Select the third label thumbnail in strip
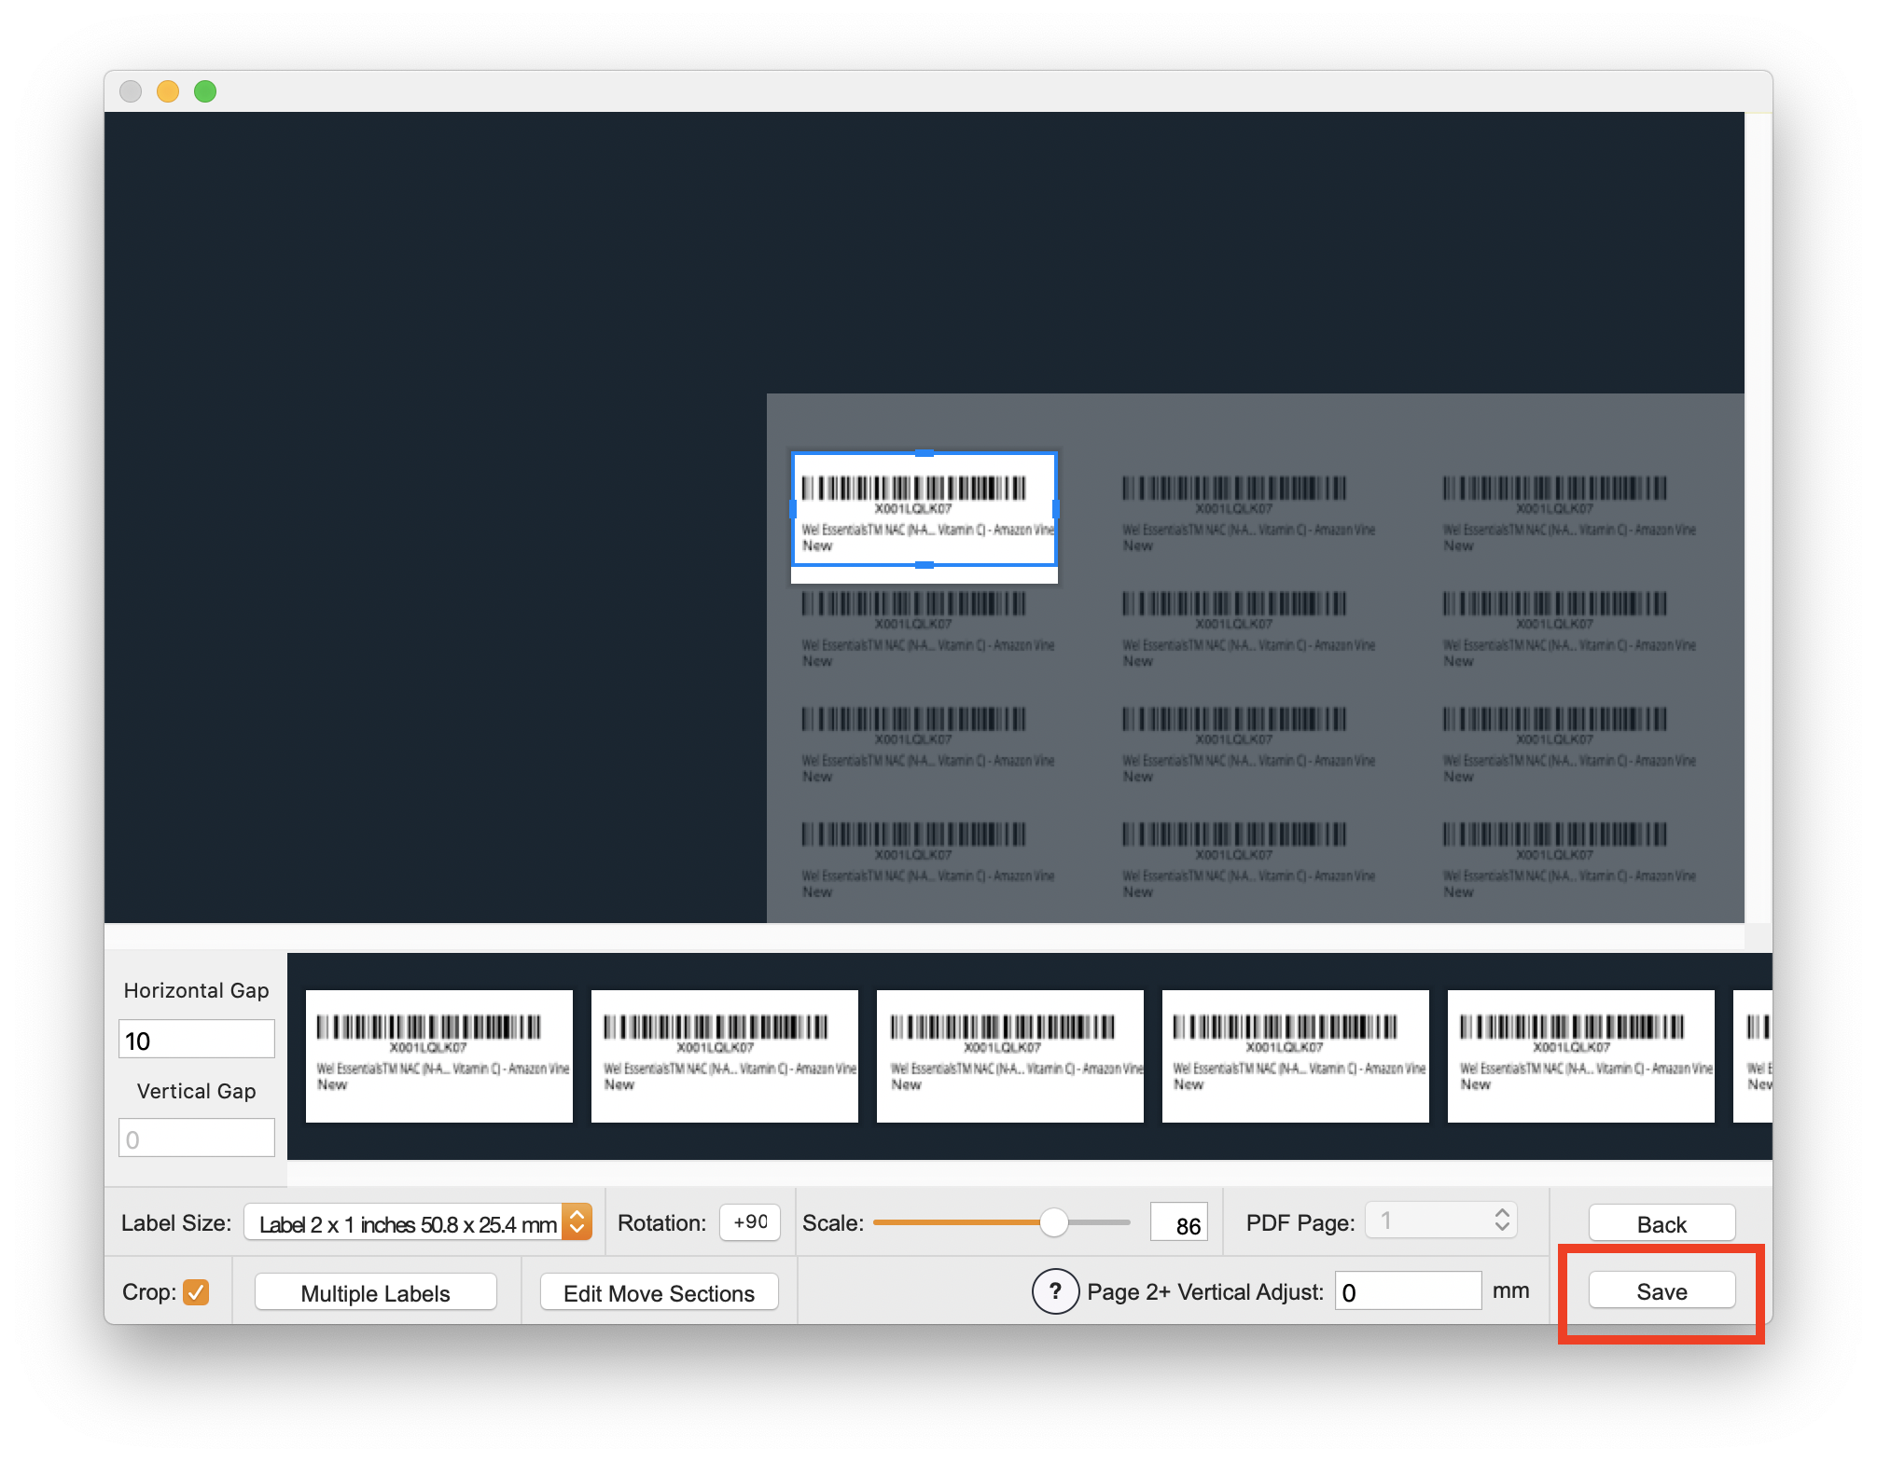 tap(1010, 1056)
